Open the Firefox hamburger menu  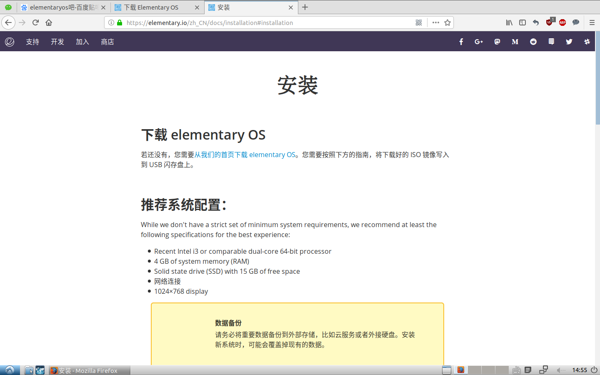592,22
